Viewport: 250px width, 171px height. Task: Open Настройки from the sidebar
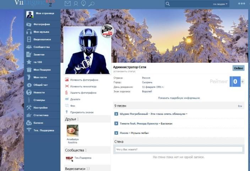(40, 108)
